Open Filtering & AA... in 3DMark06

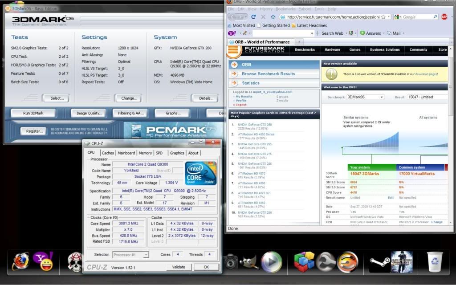(x=130, y=113)
